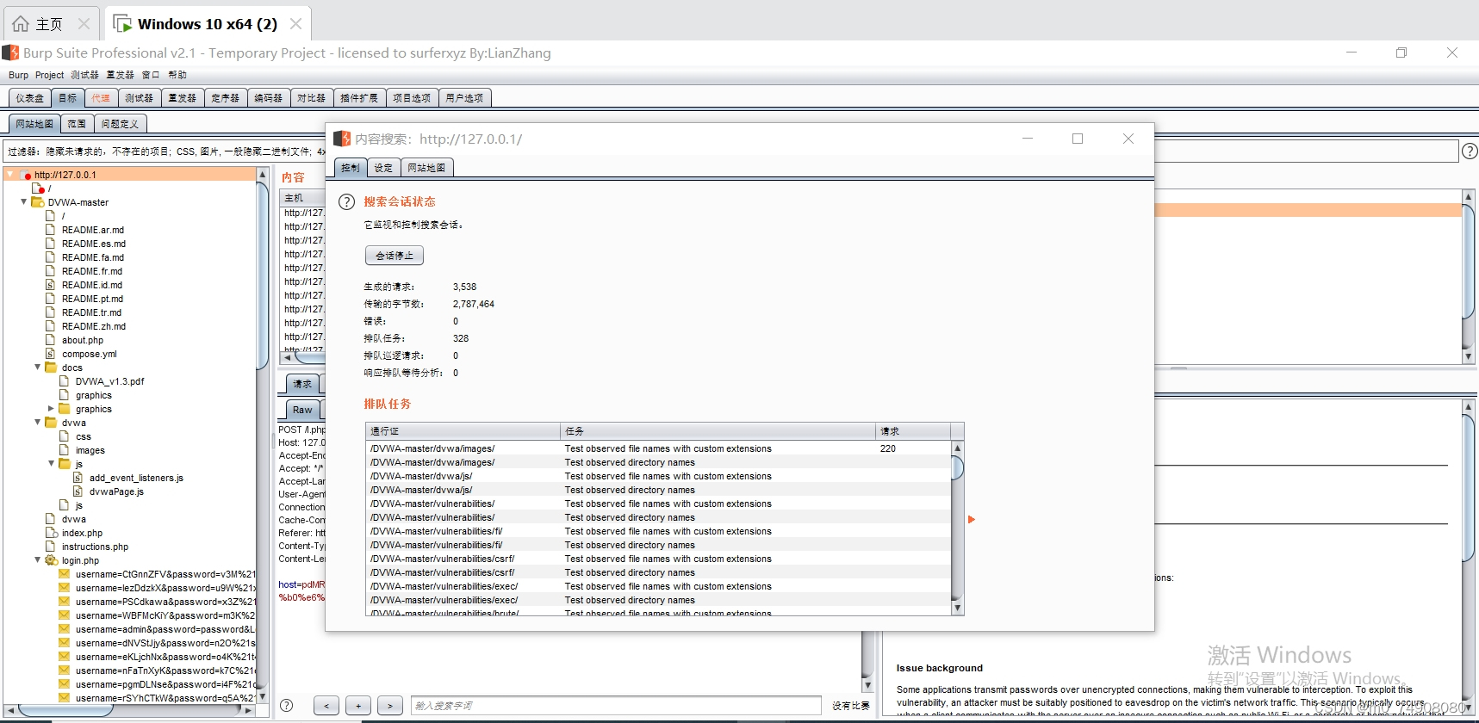Viewport: 1479px width, 723px height.
Task: Open the 仪表盘 main tab
Action: 29,98
